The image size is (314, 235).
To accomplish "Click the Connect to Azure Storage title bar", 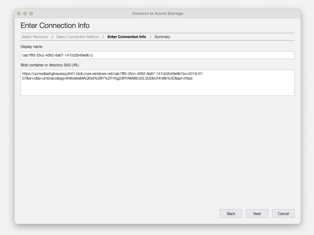I will click(157, 14).
